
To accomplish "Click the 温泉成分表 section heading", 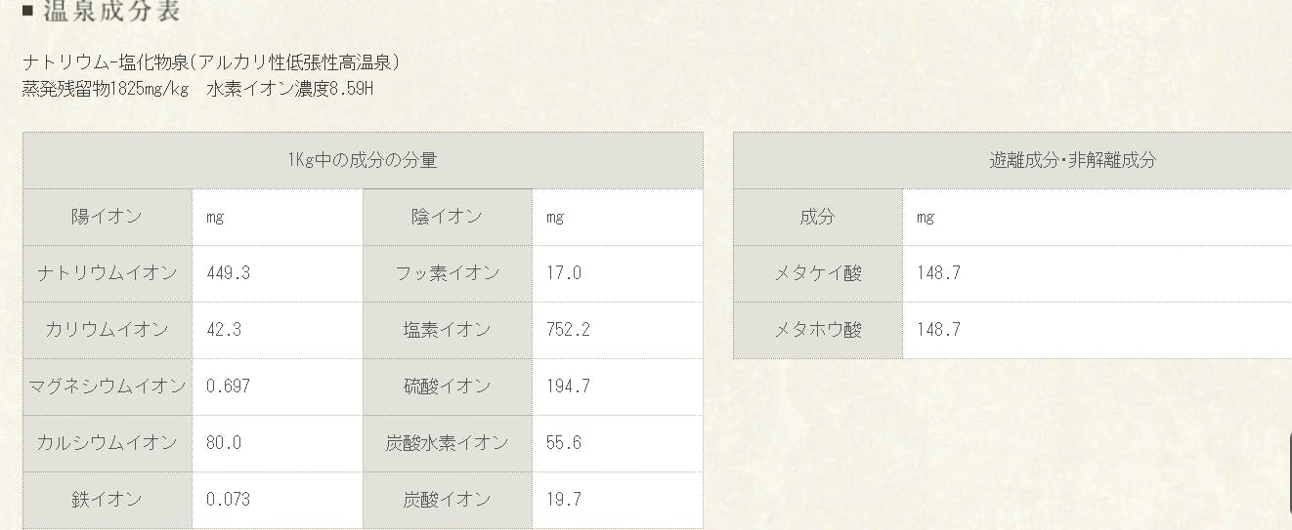I will (x=110, y=12).
